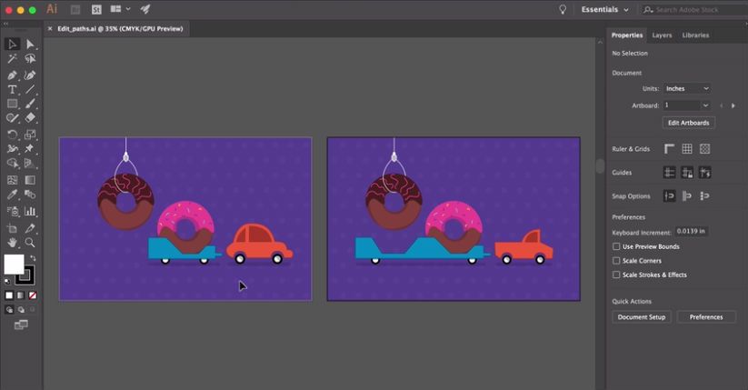This screenshot has height=390, width=748.
Task: Switch to the Layers tab
Action: (x=662, y=35)
